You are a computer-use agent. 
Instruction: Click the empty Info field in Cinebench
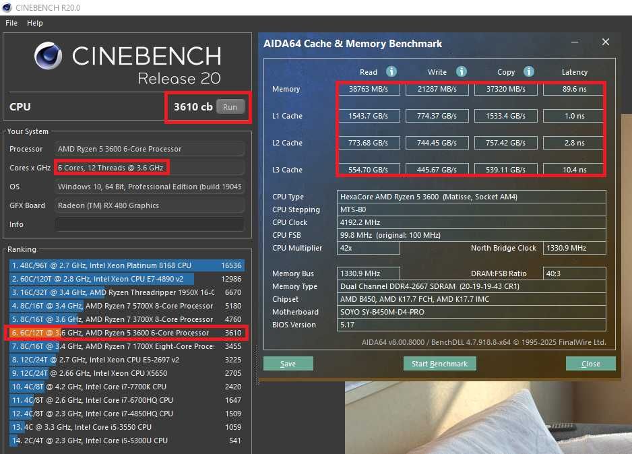coord(150,224)
